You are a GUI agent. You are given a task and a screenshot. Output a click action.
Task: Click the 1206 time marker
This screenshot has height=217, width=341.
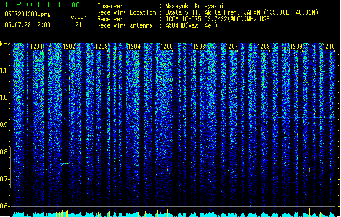tap(199, 47)
